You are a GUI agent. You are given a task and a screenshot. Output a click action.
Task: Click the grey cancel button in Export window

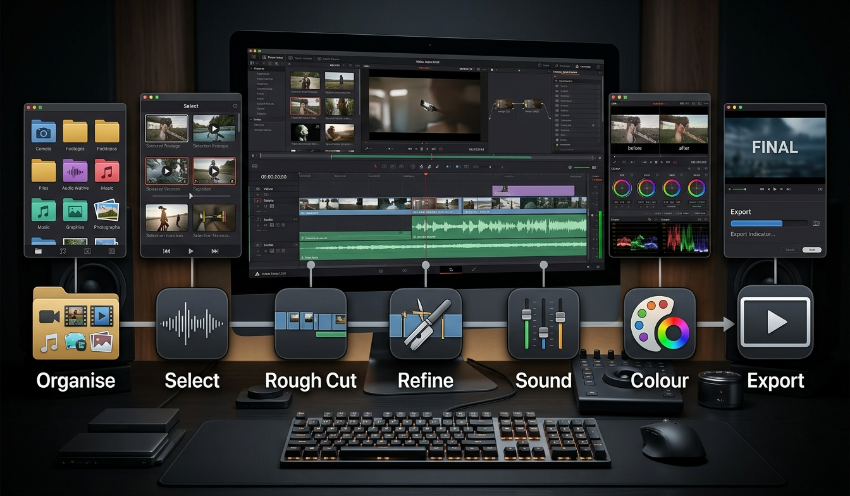[790, 250]
